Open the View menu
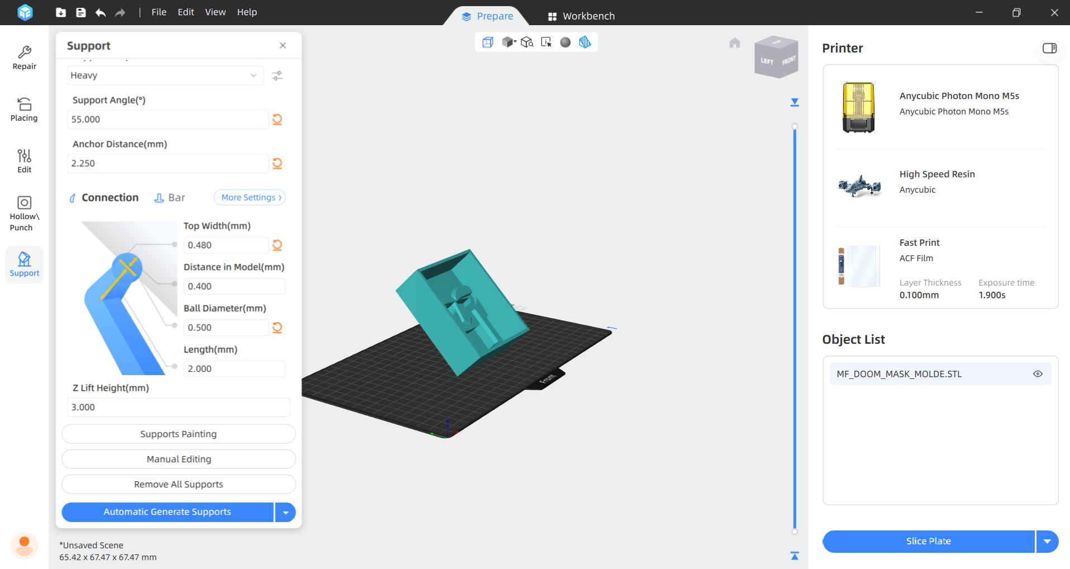Viewport: 1070px width, 569px height. pos(215,12)
